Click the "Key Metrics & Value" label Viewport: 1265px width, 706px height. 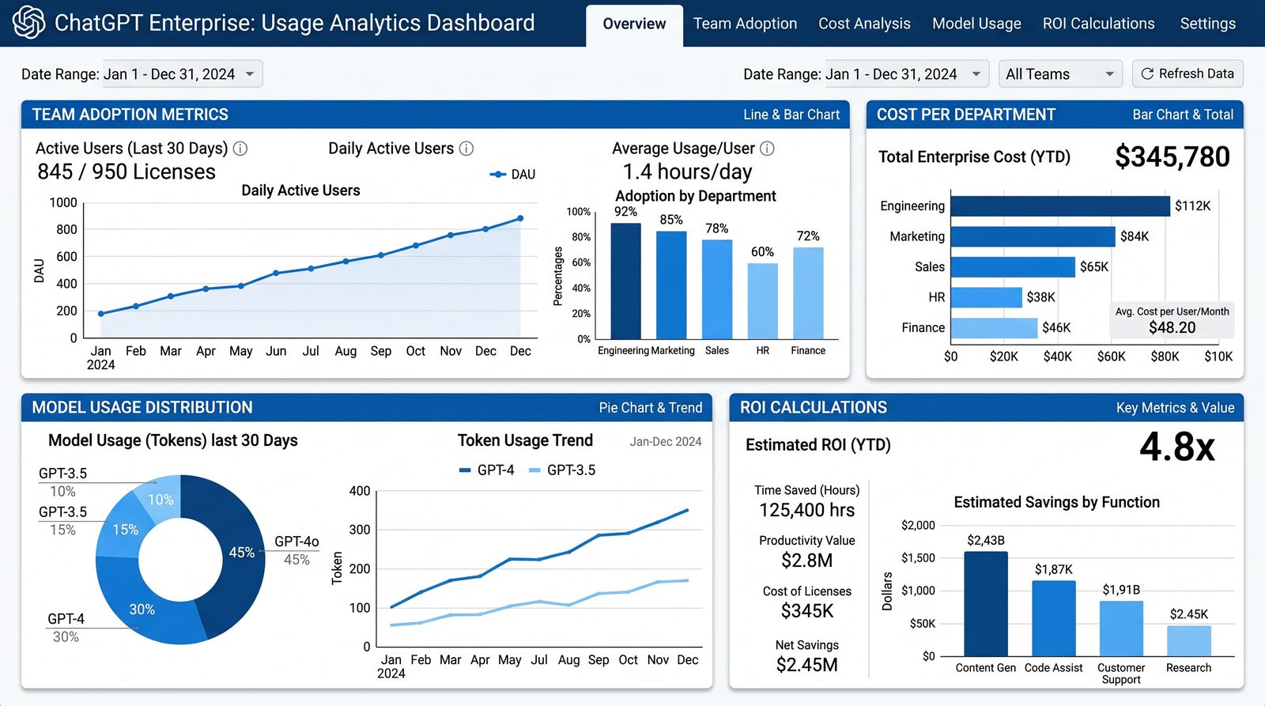click(1175, 408)
